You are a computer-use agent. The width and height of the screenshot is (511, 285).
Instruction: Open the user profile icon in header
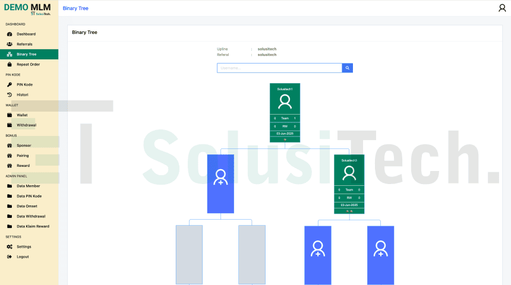click(502, 8)
